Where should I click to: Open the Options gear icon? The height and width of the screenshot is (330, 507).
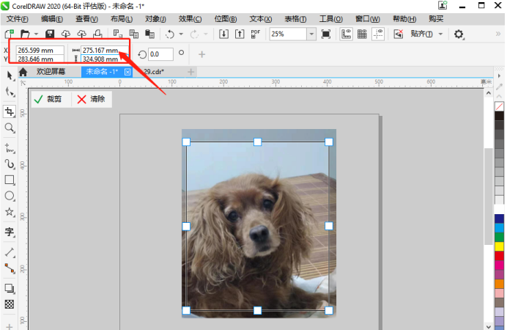click(459, 34)
